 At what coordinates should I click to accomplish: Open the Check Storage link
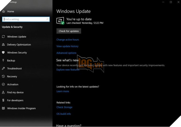click(64, 107)
